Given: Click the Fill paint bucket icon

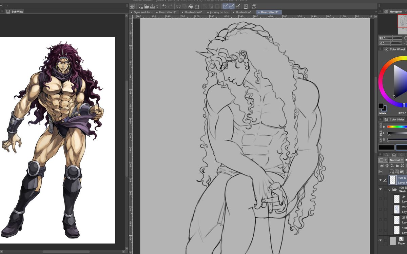Looking at the screenshot, I should point(191,6).
